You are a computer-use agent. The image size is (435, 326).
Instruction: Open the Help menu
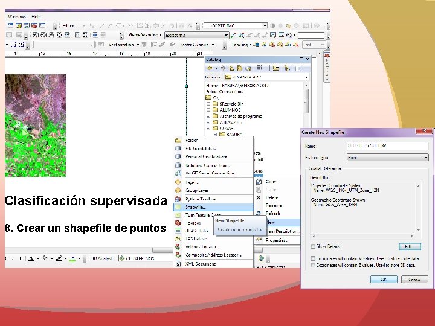[x=36, y=17]
